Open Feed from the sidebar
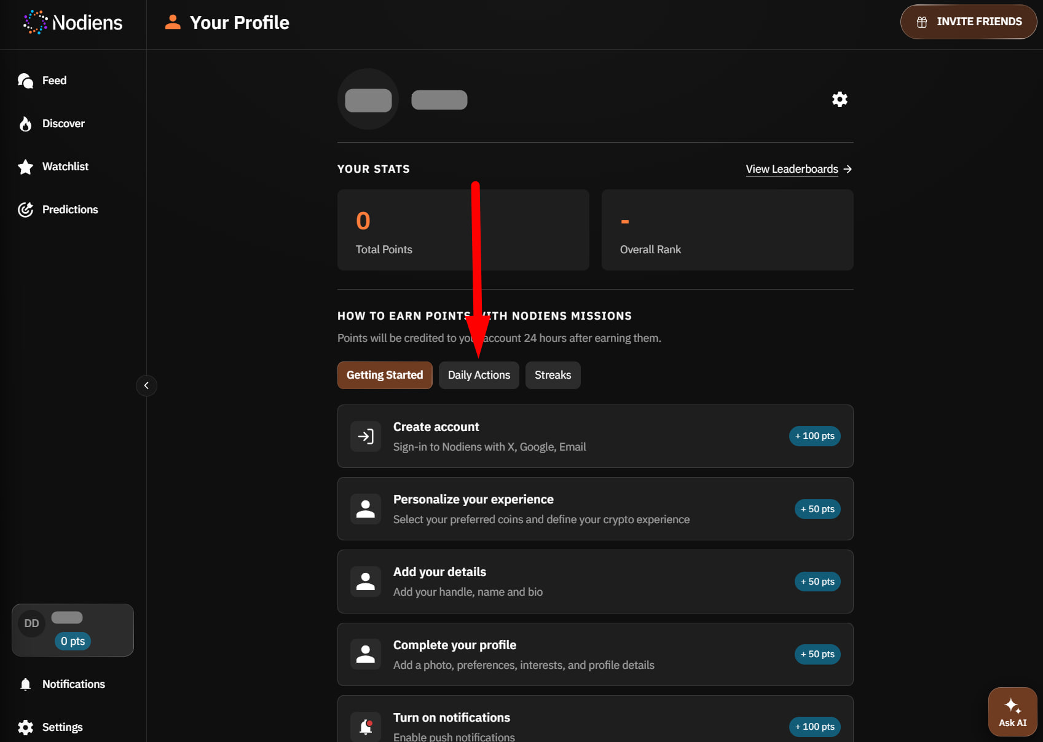Image resolution: width=1043 pixels, height=742 pixels. pos(54,81)
